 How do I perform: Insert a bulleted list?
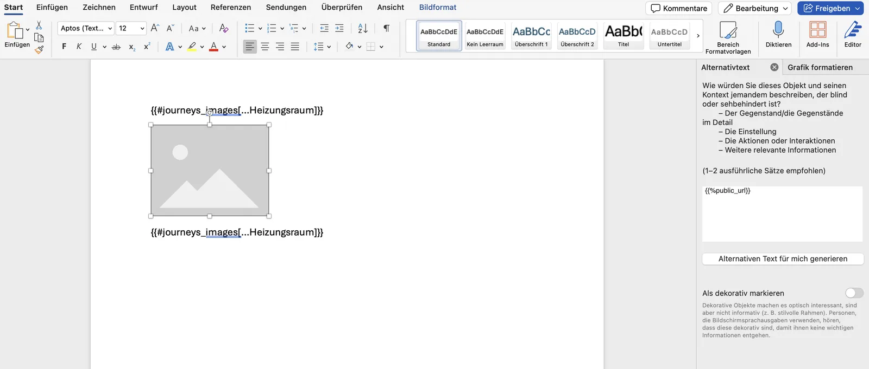[x=250, y=28]
